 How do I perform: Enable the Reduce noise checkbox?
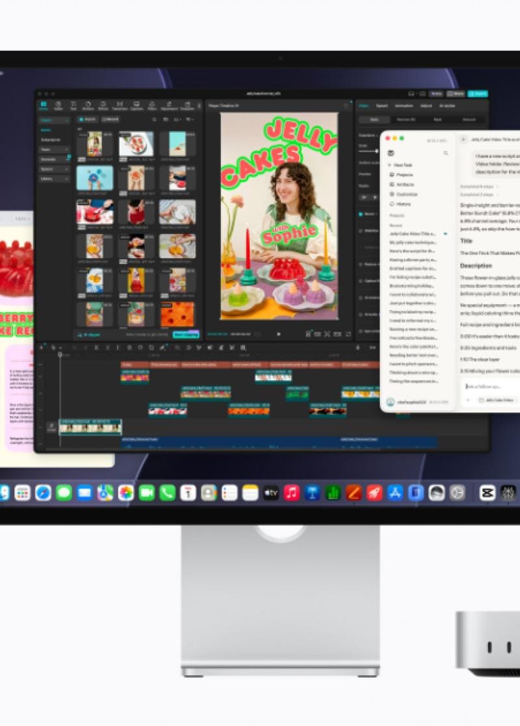pos(361,265)
